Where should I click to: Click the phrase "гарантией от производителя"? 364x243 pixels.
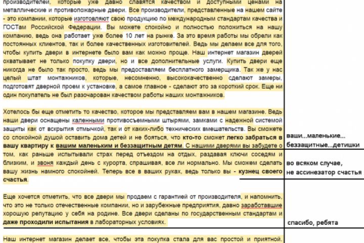click(200, 197)
